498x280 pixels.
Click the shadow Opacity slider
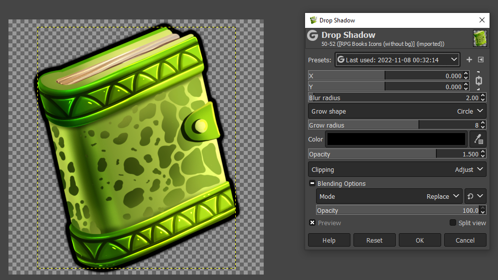point(394,154)
